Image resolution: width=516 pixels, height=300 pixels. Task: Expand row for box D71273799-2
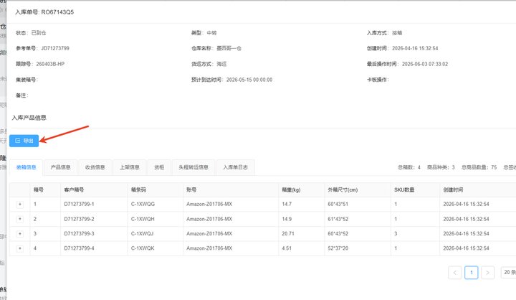pyautogui.click(x=20, y=219)
